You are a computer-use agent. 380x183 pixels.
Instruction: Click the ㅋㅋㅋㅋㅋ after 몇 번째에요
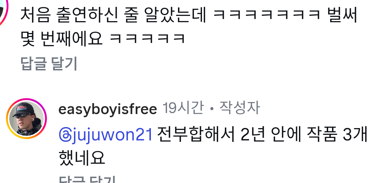click(147, 39)
